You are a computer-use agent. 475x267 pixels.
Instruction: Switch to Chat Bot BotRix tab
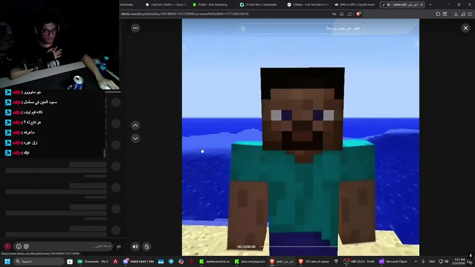click(166, 4)
